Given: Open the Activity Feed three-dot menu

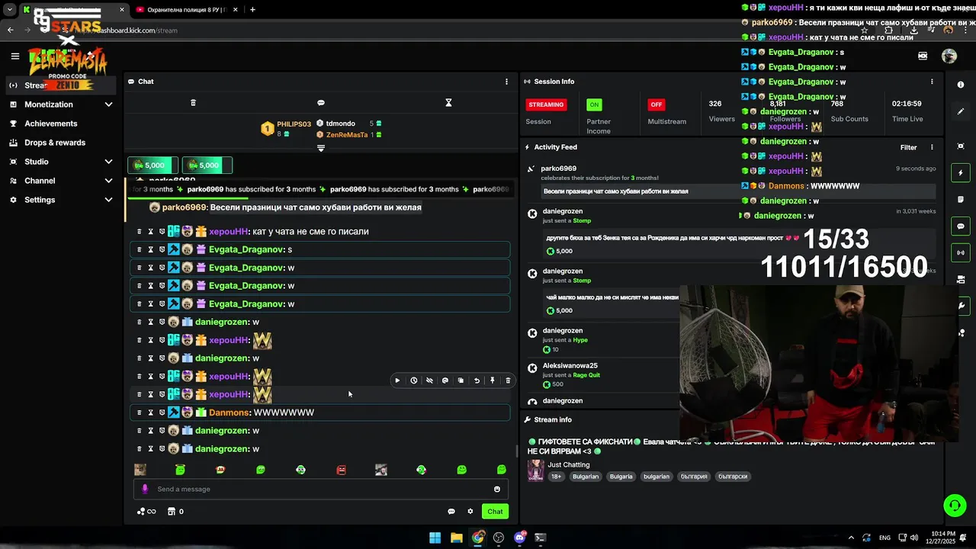Looking at the screenshot, I should (x=932, y=147).
